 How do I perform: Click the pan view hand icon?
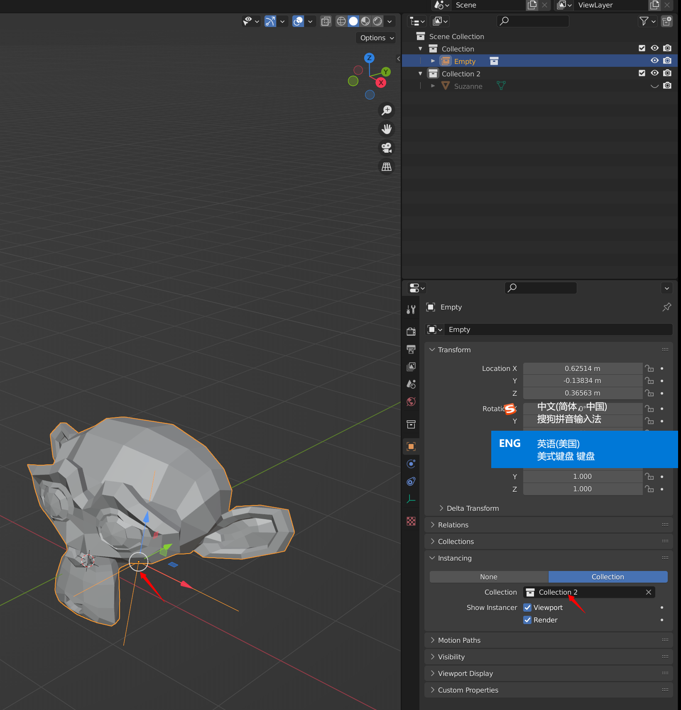tap(387, 129)
